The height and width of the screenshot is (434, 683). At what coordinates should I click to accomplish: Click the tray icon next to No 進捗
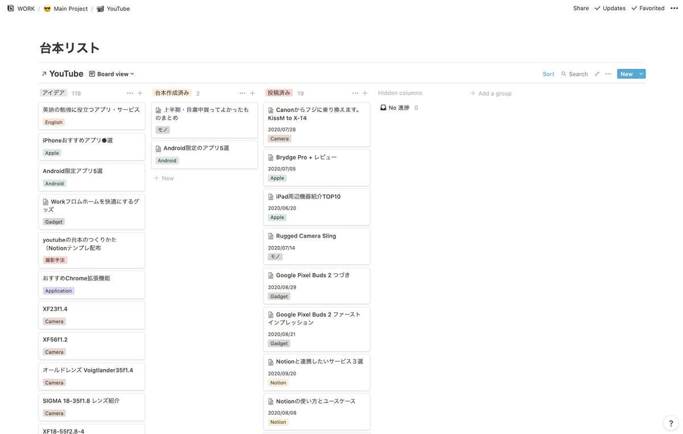click(384, 108)
